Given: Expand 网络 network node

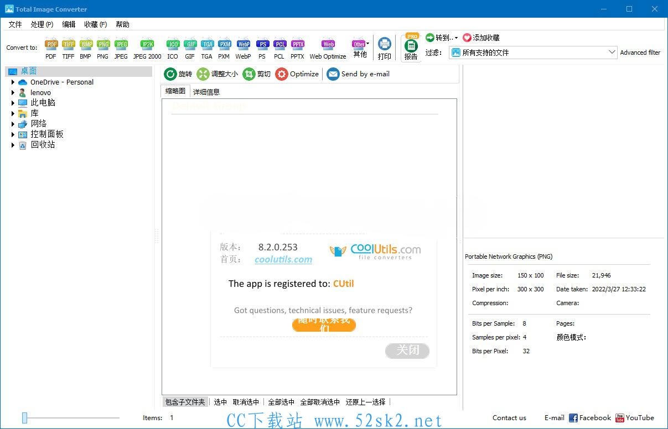Looking at the screenshot, I should [13, 124].
